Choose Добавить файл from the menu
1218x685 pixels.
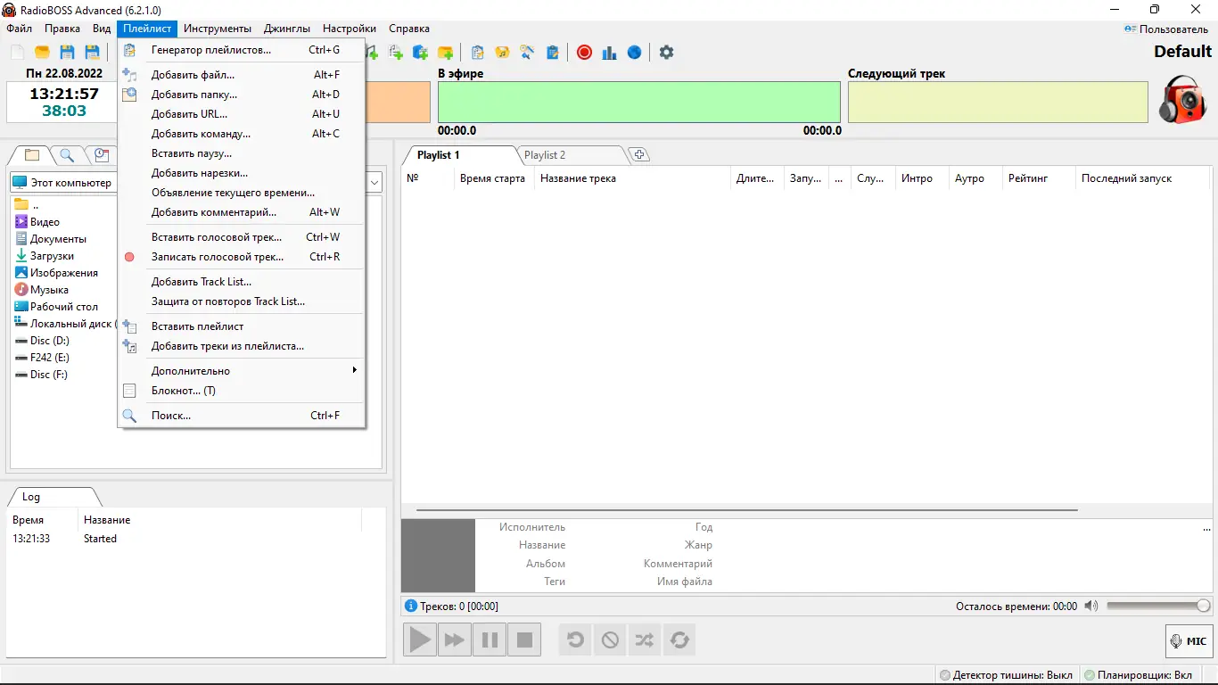pos(242,75)
